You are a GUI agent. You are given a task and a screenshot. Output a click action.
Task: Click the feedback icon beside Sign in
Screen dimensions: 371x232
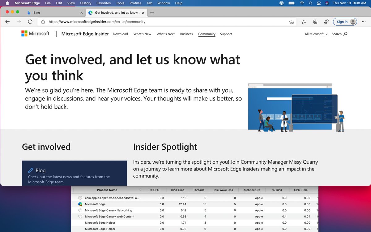pos(326,22)
